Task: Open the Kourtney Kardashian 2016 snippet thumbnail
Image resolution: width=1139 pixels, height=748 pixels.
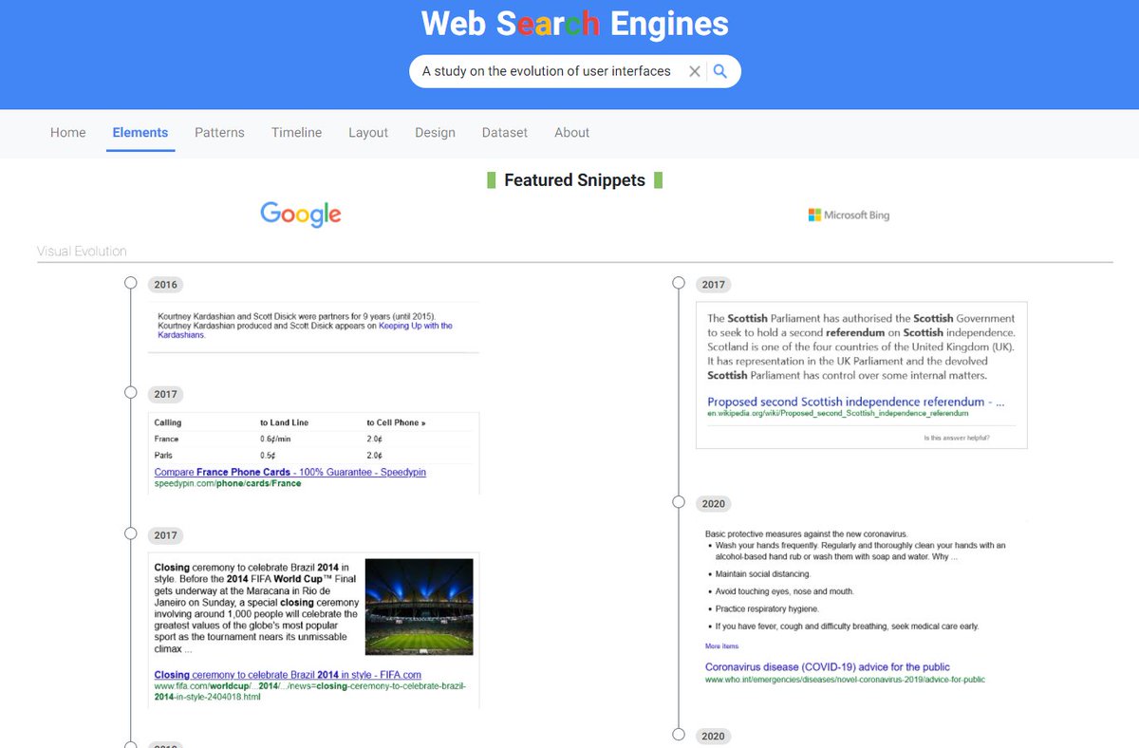Action: (313, 327)
